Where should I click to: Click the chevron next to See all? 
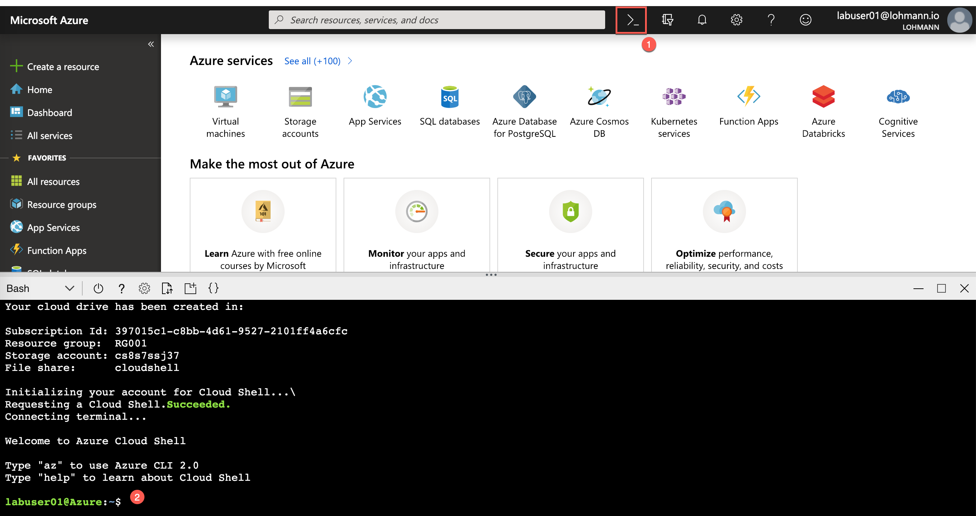click(350, 61)
